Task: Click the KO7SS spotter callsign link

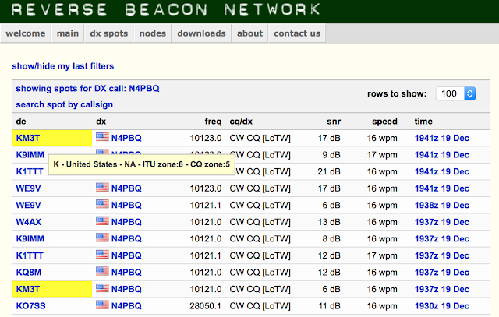Action: pos(31,306)
